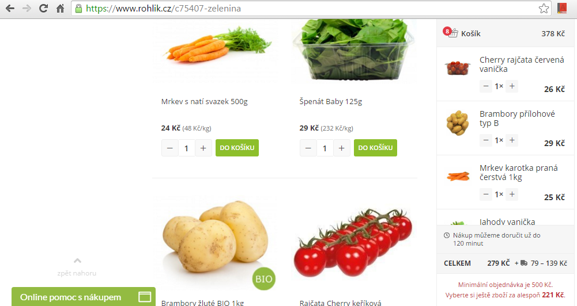This screenshot has height=306, width=577.
Task: Click the green padlock security icon
Action: [78, 9]
